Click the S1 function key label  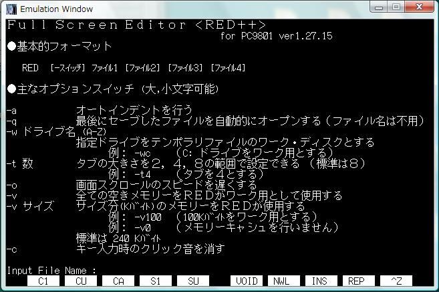tap(156, 281)
